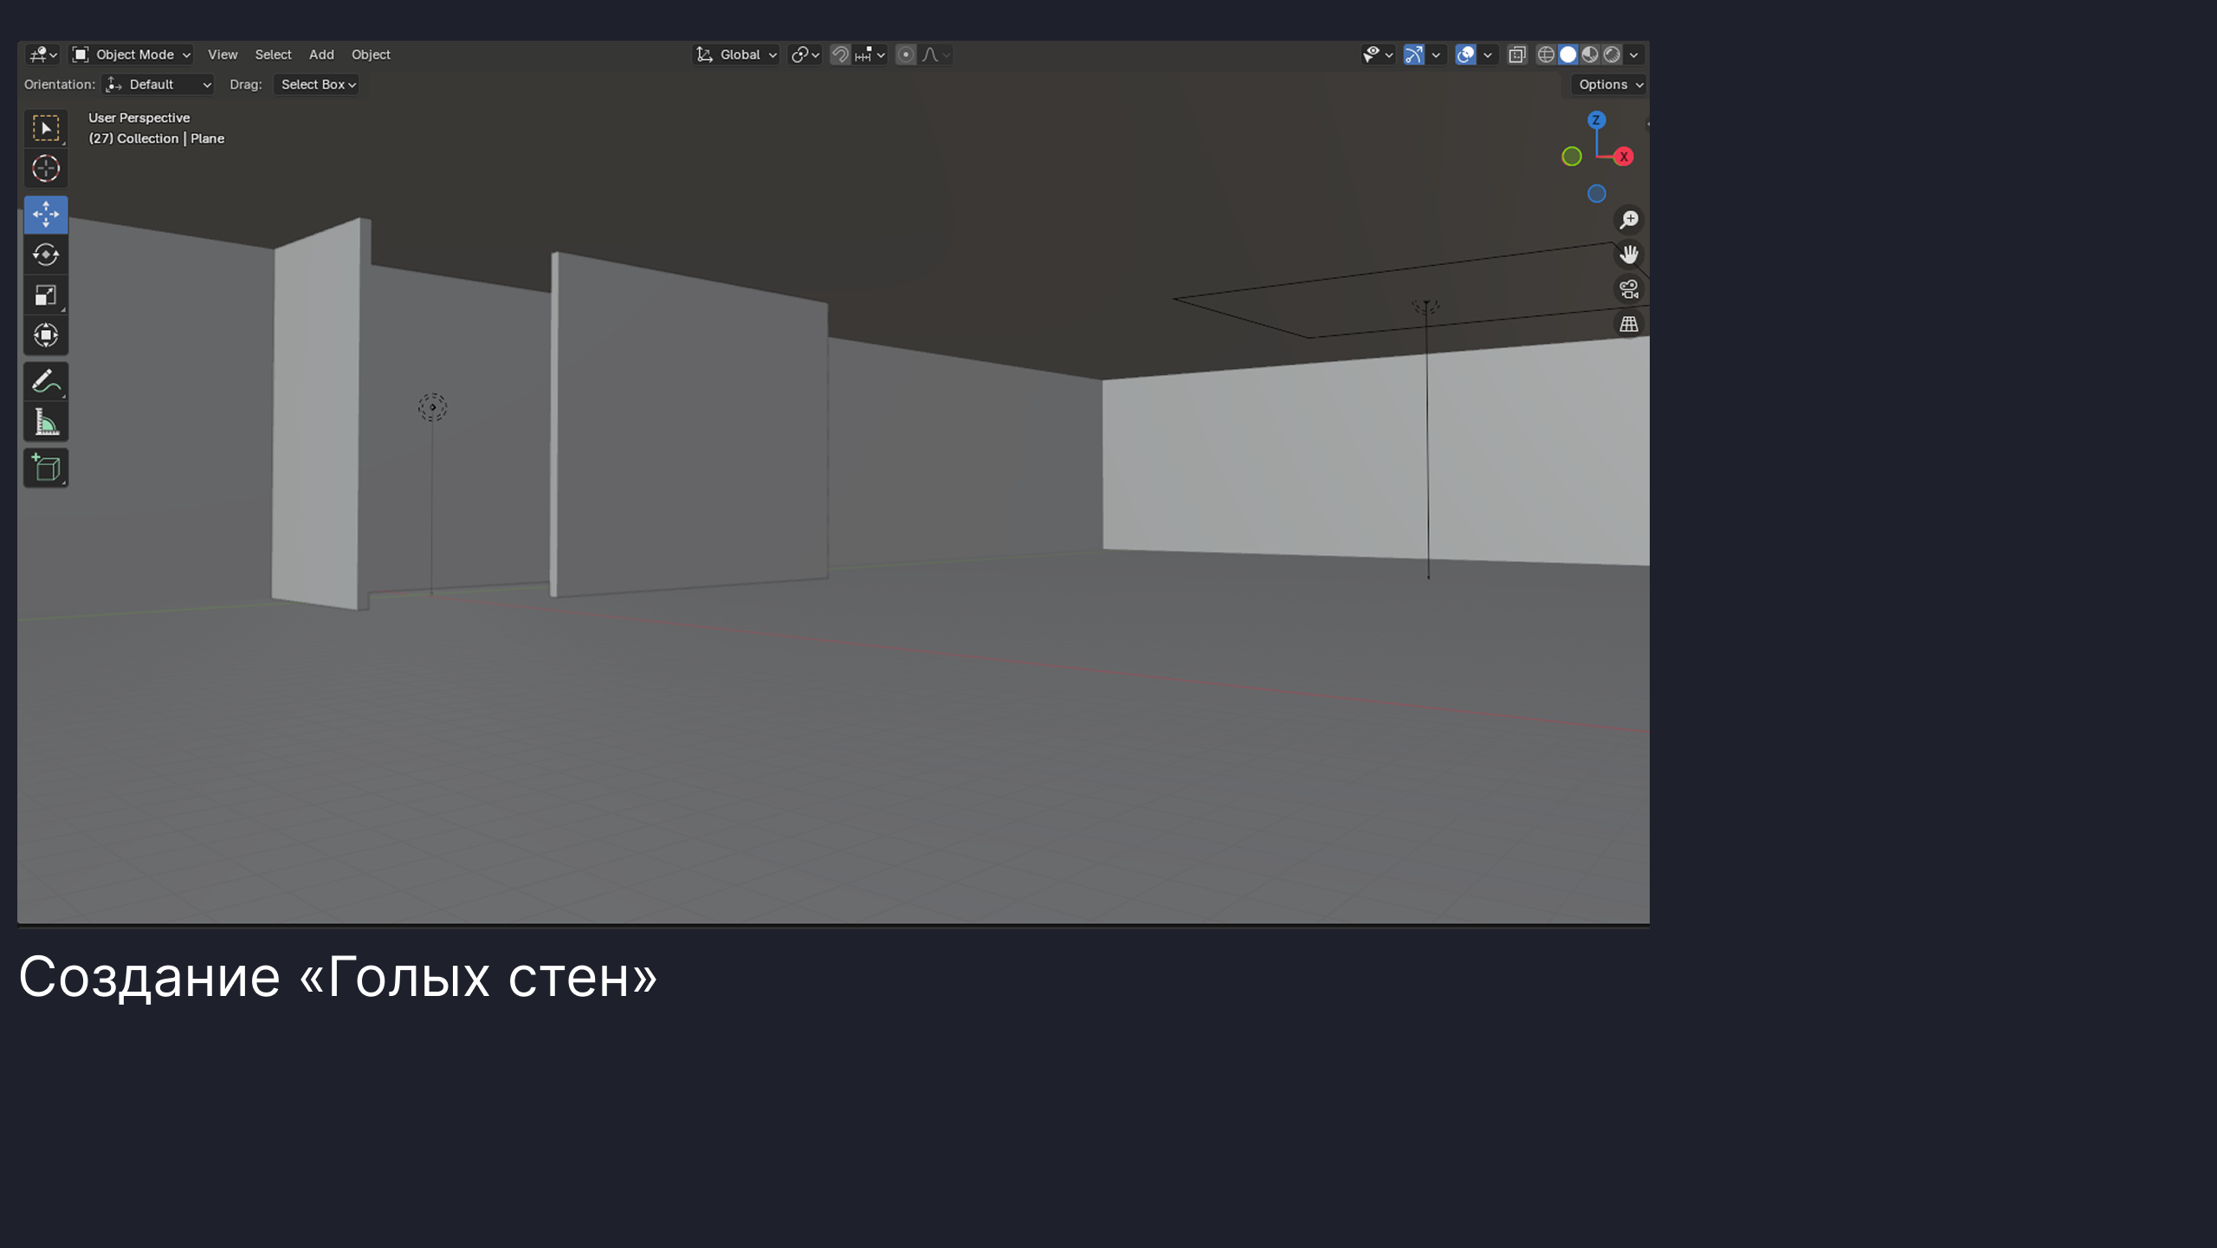
Task: Toggle X-ray view button
Action: (x=1516, y=55)
